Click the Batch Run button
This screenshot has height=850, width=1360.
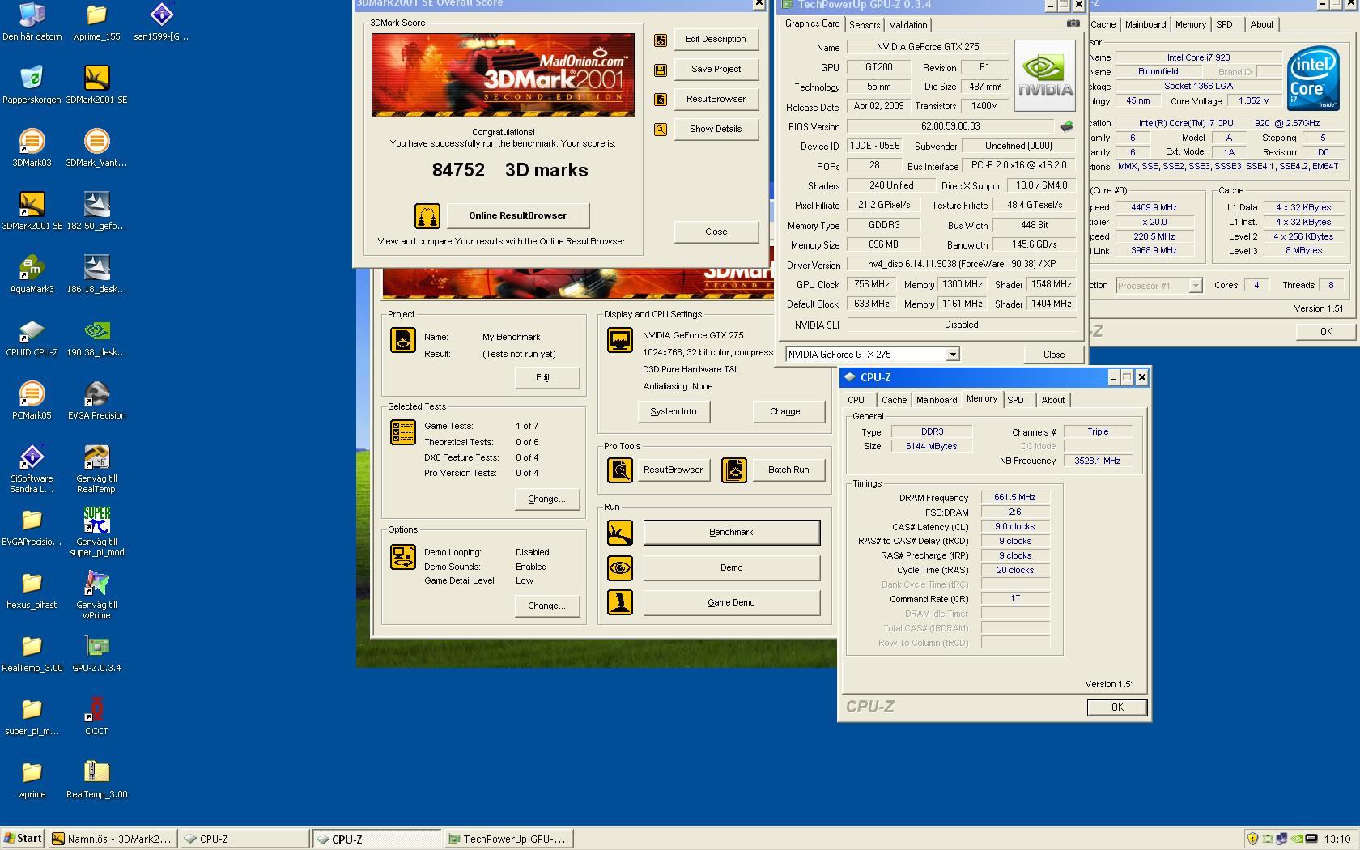click(788, 470)
